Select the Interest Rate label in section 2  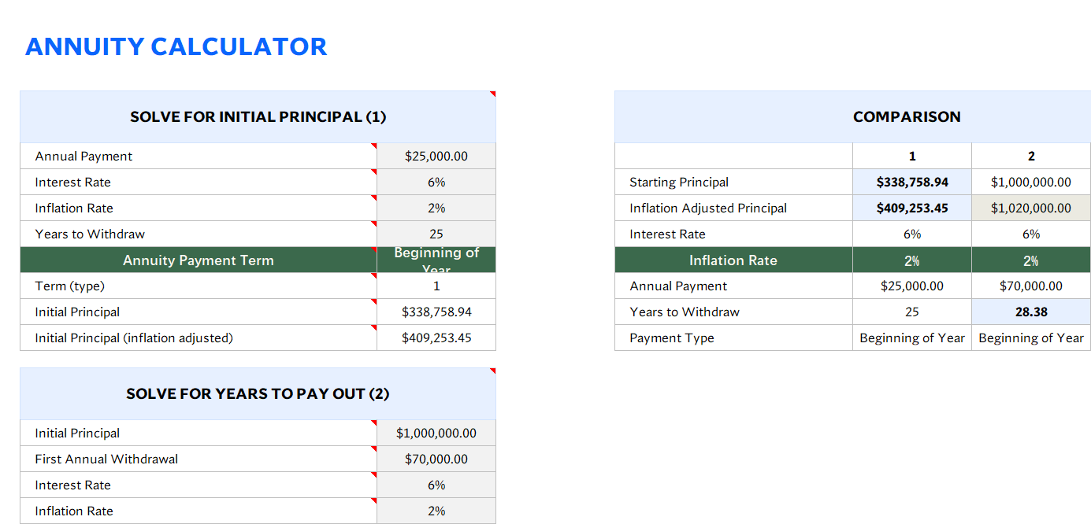click(x=199, y=485)
